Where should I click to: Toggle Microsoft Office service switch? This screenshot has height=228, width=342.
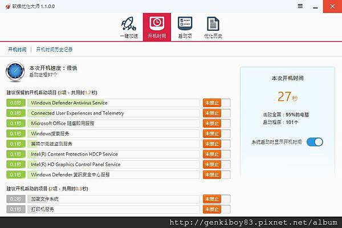(217, 123)
